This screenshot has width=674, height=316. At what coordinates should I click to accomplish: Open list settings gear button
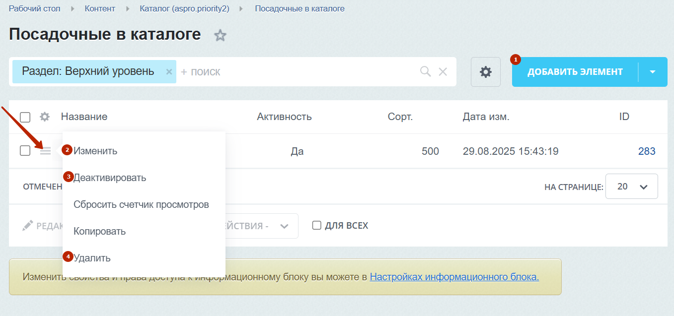pyautogui.click(x=485, y=72)
